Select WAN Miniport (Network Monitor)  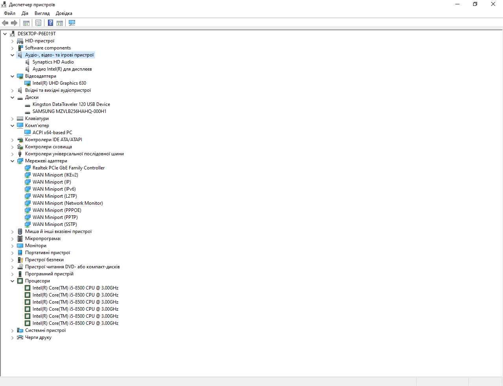(x=68, y=203)
